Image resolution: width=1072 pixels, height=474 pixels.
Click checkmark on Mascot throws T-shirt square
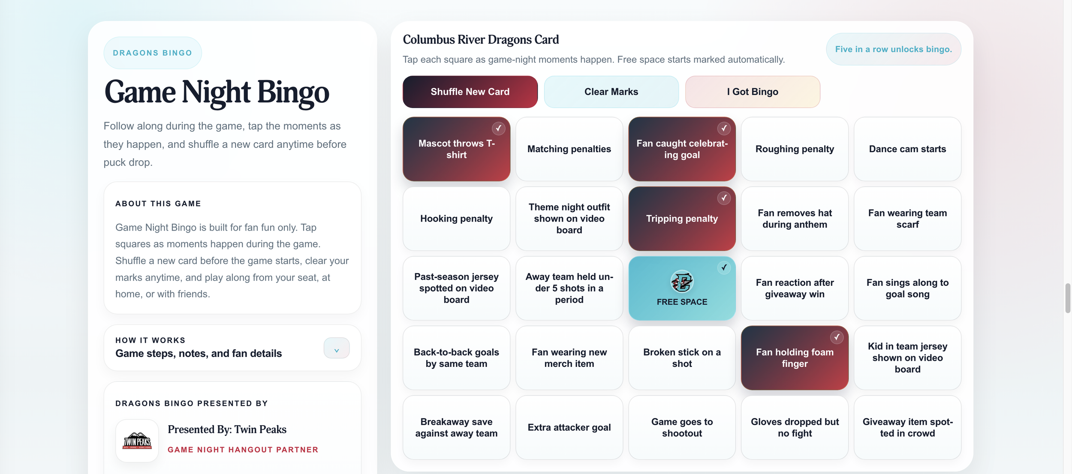498,128
